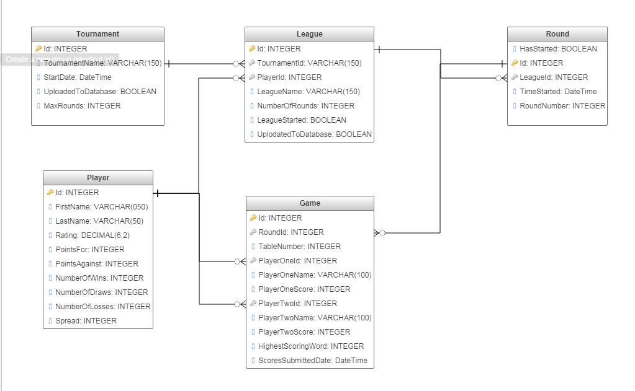This screenshot has width=635, height=391.
Task: Select the HighestScoringWord field in Game
Action: 304,346
